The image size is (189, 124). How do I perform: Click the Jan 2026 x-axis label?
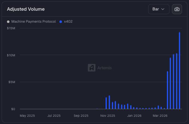(134, 116)
